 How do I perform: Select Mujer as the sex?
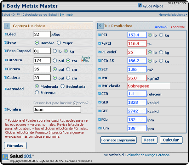59,43
